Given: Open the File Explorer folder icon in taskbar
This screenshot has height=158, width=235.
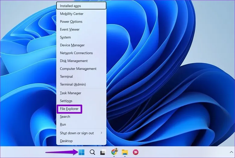Looking at the screenshot, I should coord(125,152).
